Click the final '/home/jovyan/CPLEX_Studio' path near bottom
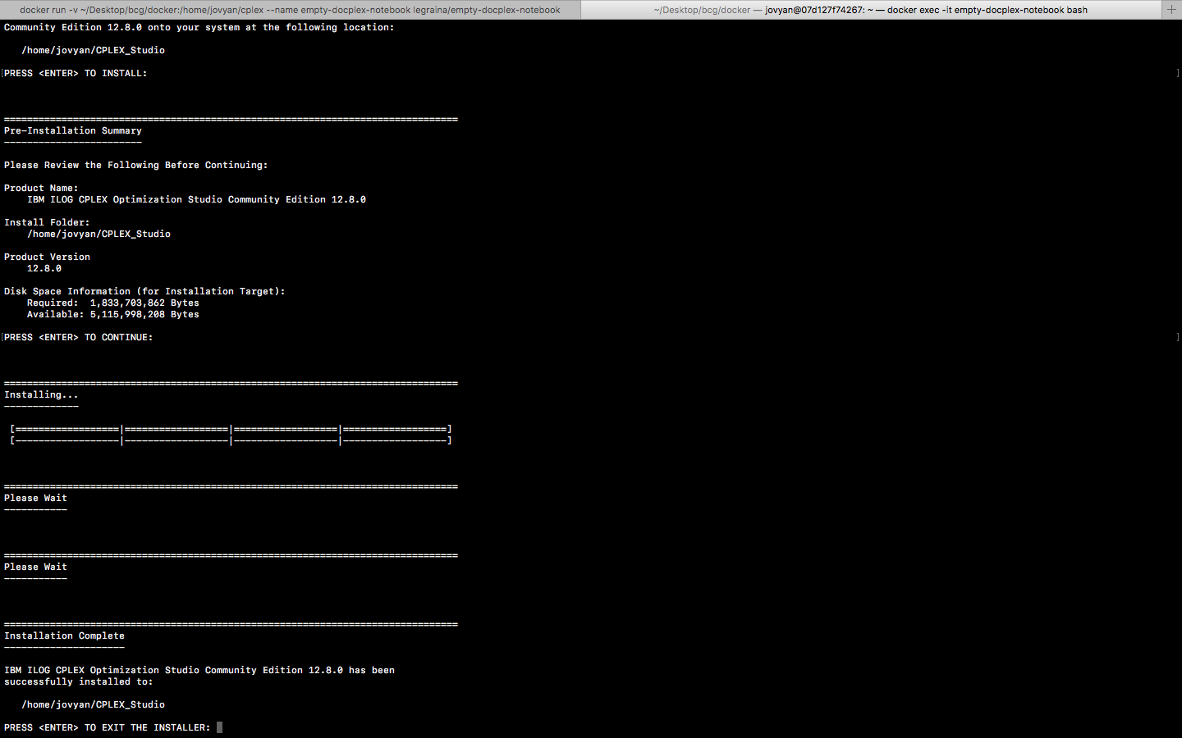 coord(93,704)
